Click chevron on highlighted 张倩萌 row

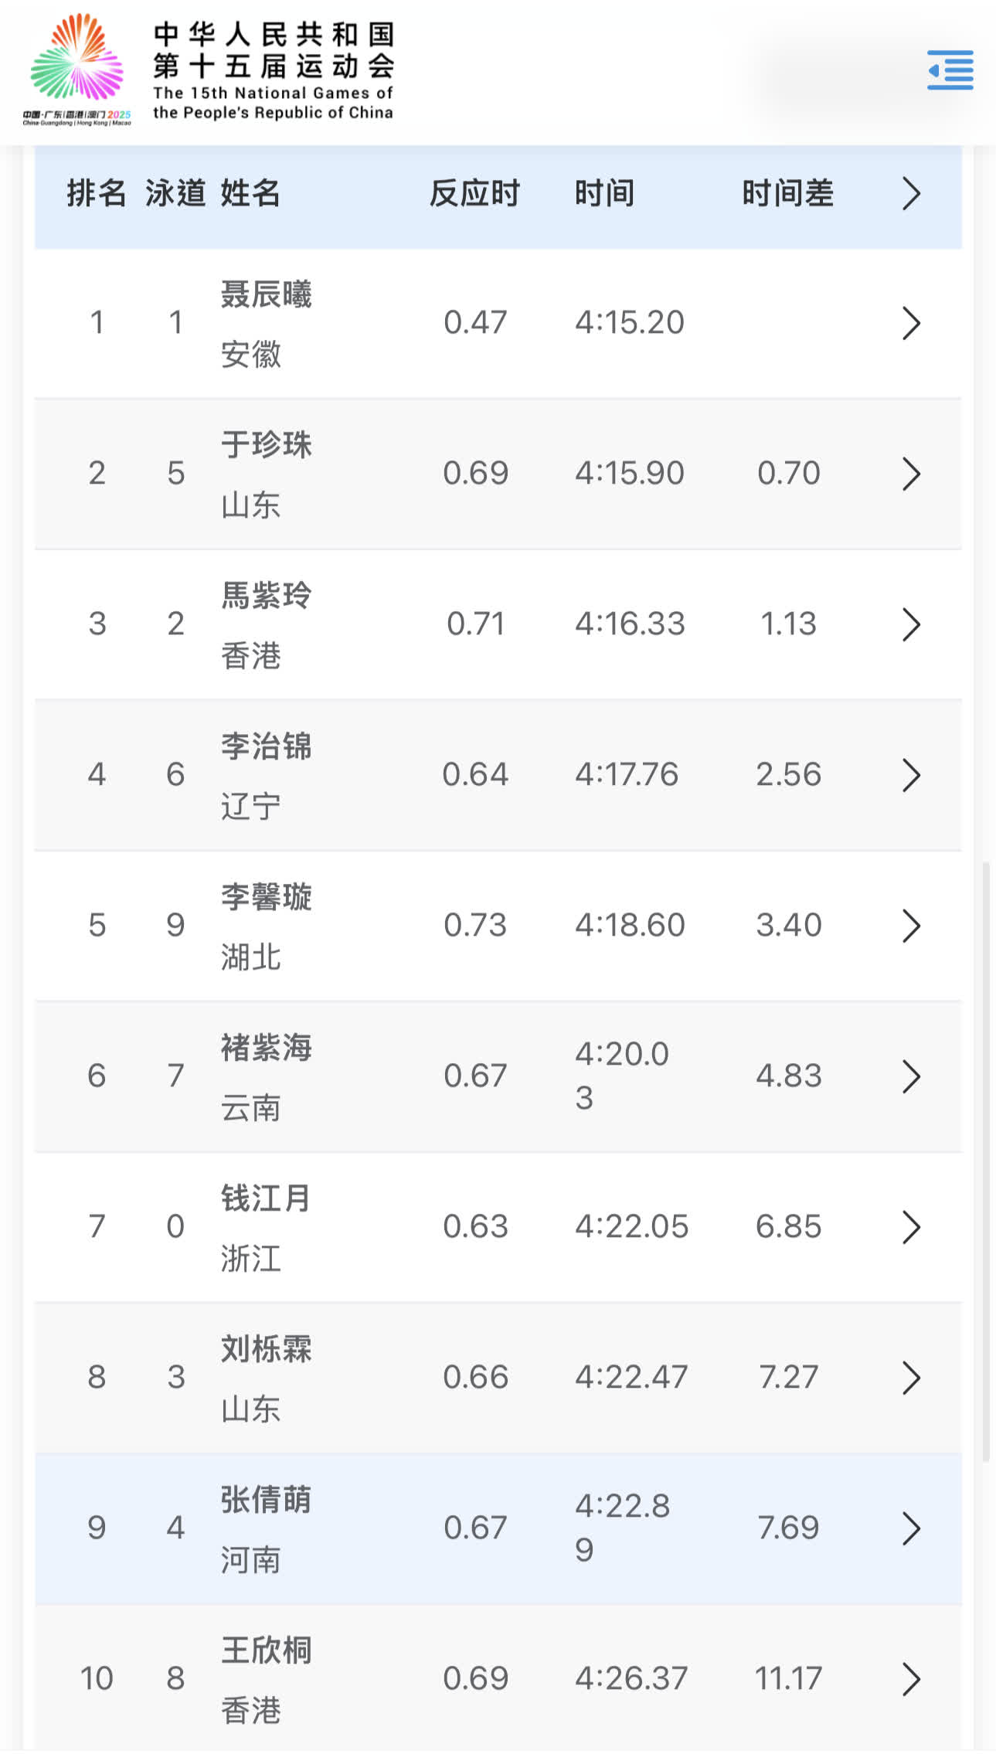911,1528
